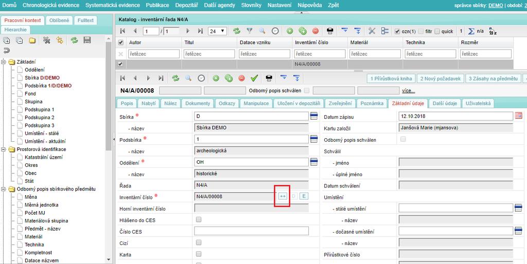Collapse all nodes icon in left panel
527x264 pixels.
click(19, 41)
